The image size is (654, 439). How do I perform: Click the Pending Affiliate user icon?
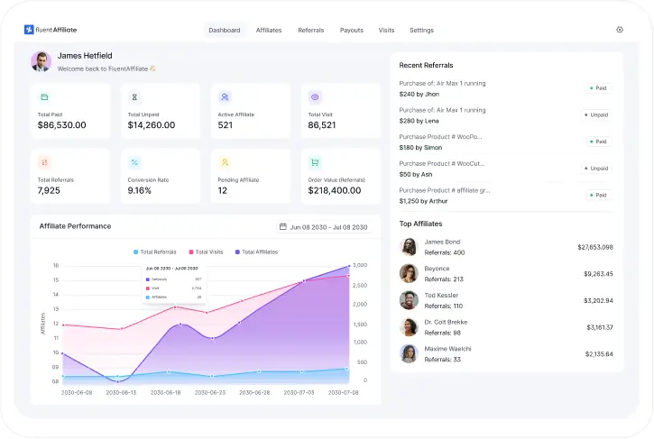pyautogui.click(x=225, y=162)
